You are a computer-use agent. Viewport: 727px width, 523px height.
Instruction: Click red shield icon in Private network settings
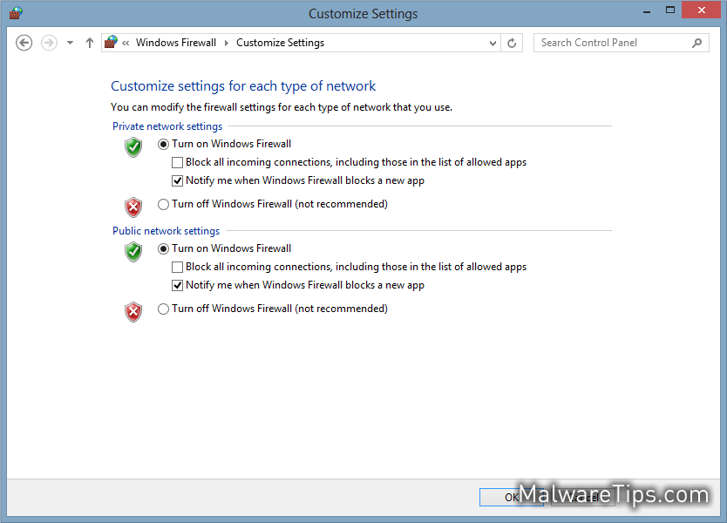click(133, 207)
